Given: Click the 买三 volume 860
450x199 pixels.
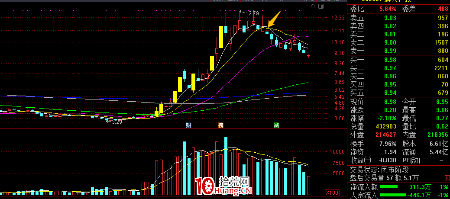Looking at the screenshot, I should [443, 76].
